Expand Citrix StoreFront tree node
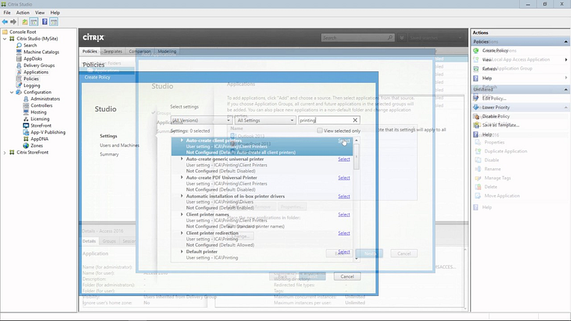 click(5, 153)
